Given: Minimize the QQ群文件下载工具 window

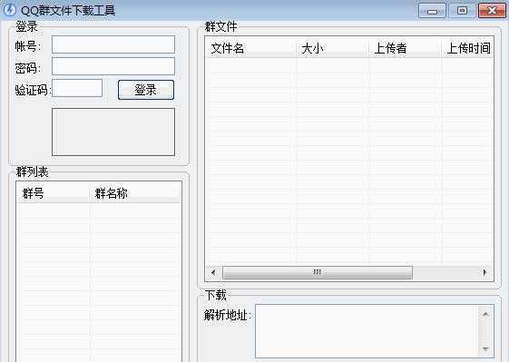Looking at the screenshot, I should click(432, 11).
